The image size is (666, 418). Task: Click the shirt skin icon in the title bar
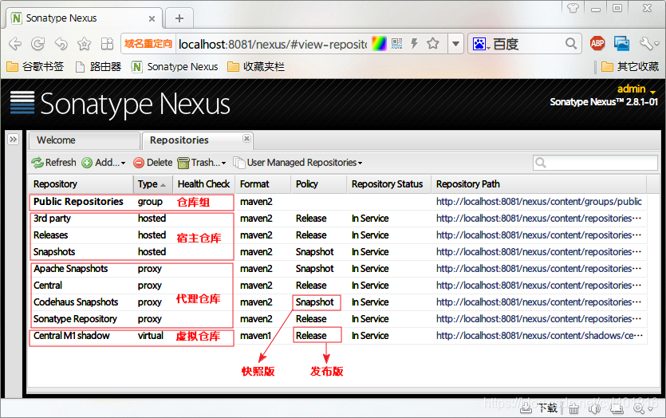[x=573, y=8]
